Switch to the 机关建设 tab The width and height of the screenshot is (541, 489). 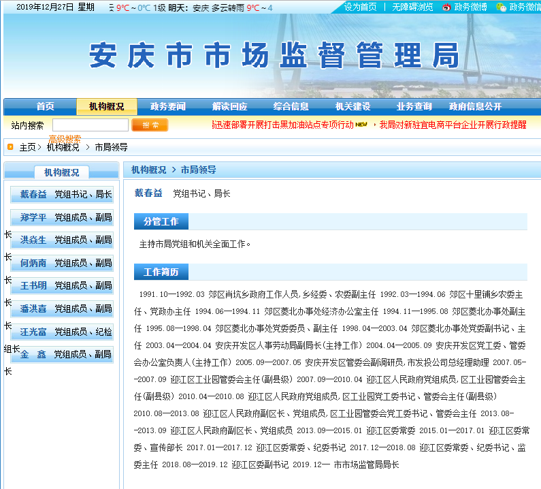[x=353, y=106]
